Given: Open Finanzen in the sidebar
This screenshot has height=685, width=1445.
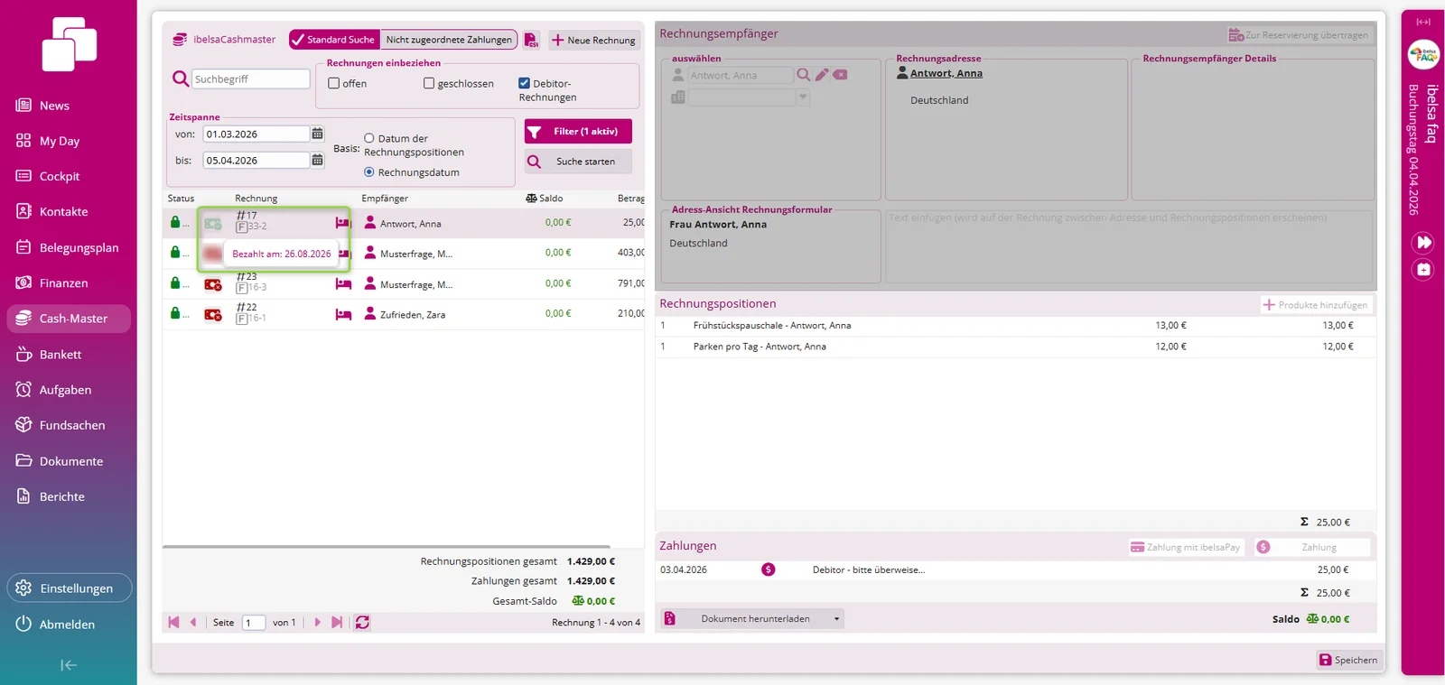Looking at the screenshot, I should 69,282.
